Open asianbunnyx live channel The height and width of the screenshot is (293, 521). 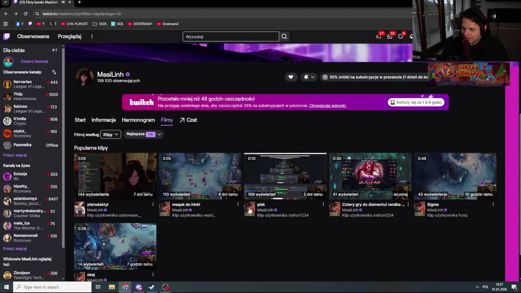31,201
